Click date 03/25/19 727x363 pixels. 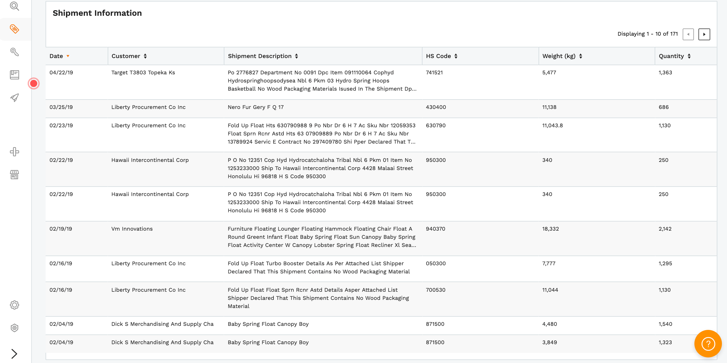click(x=61, y=107)
